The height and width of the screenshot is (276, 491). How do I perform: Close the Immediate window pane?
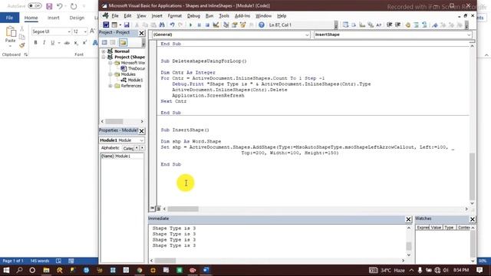pos(408,219)
